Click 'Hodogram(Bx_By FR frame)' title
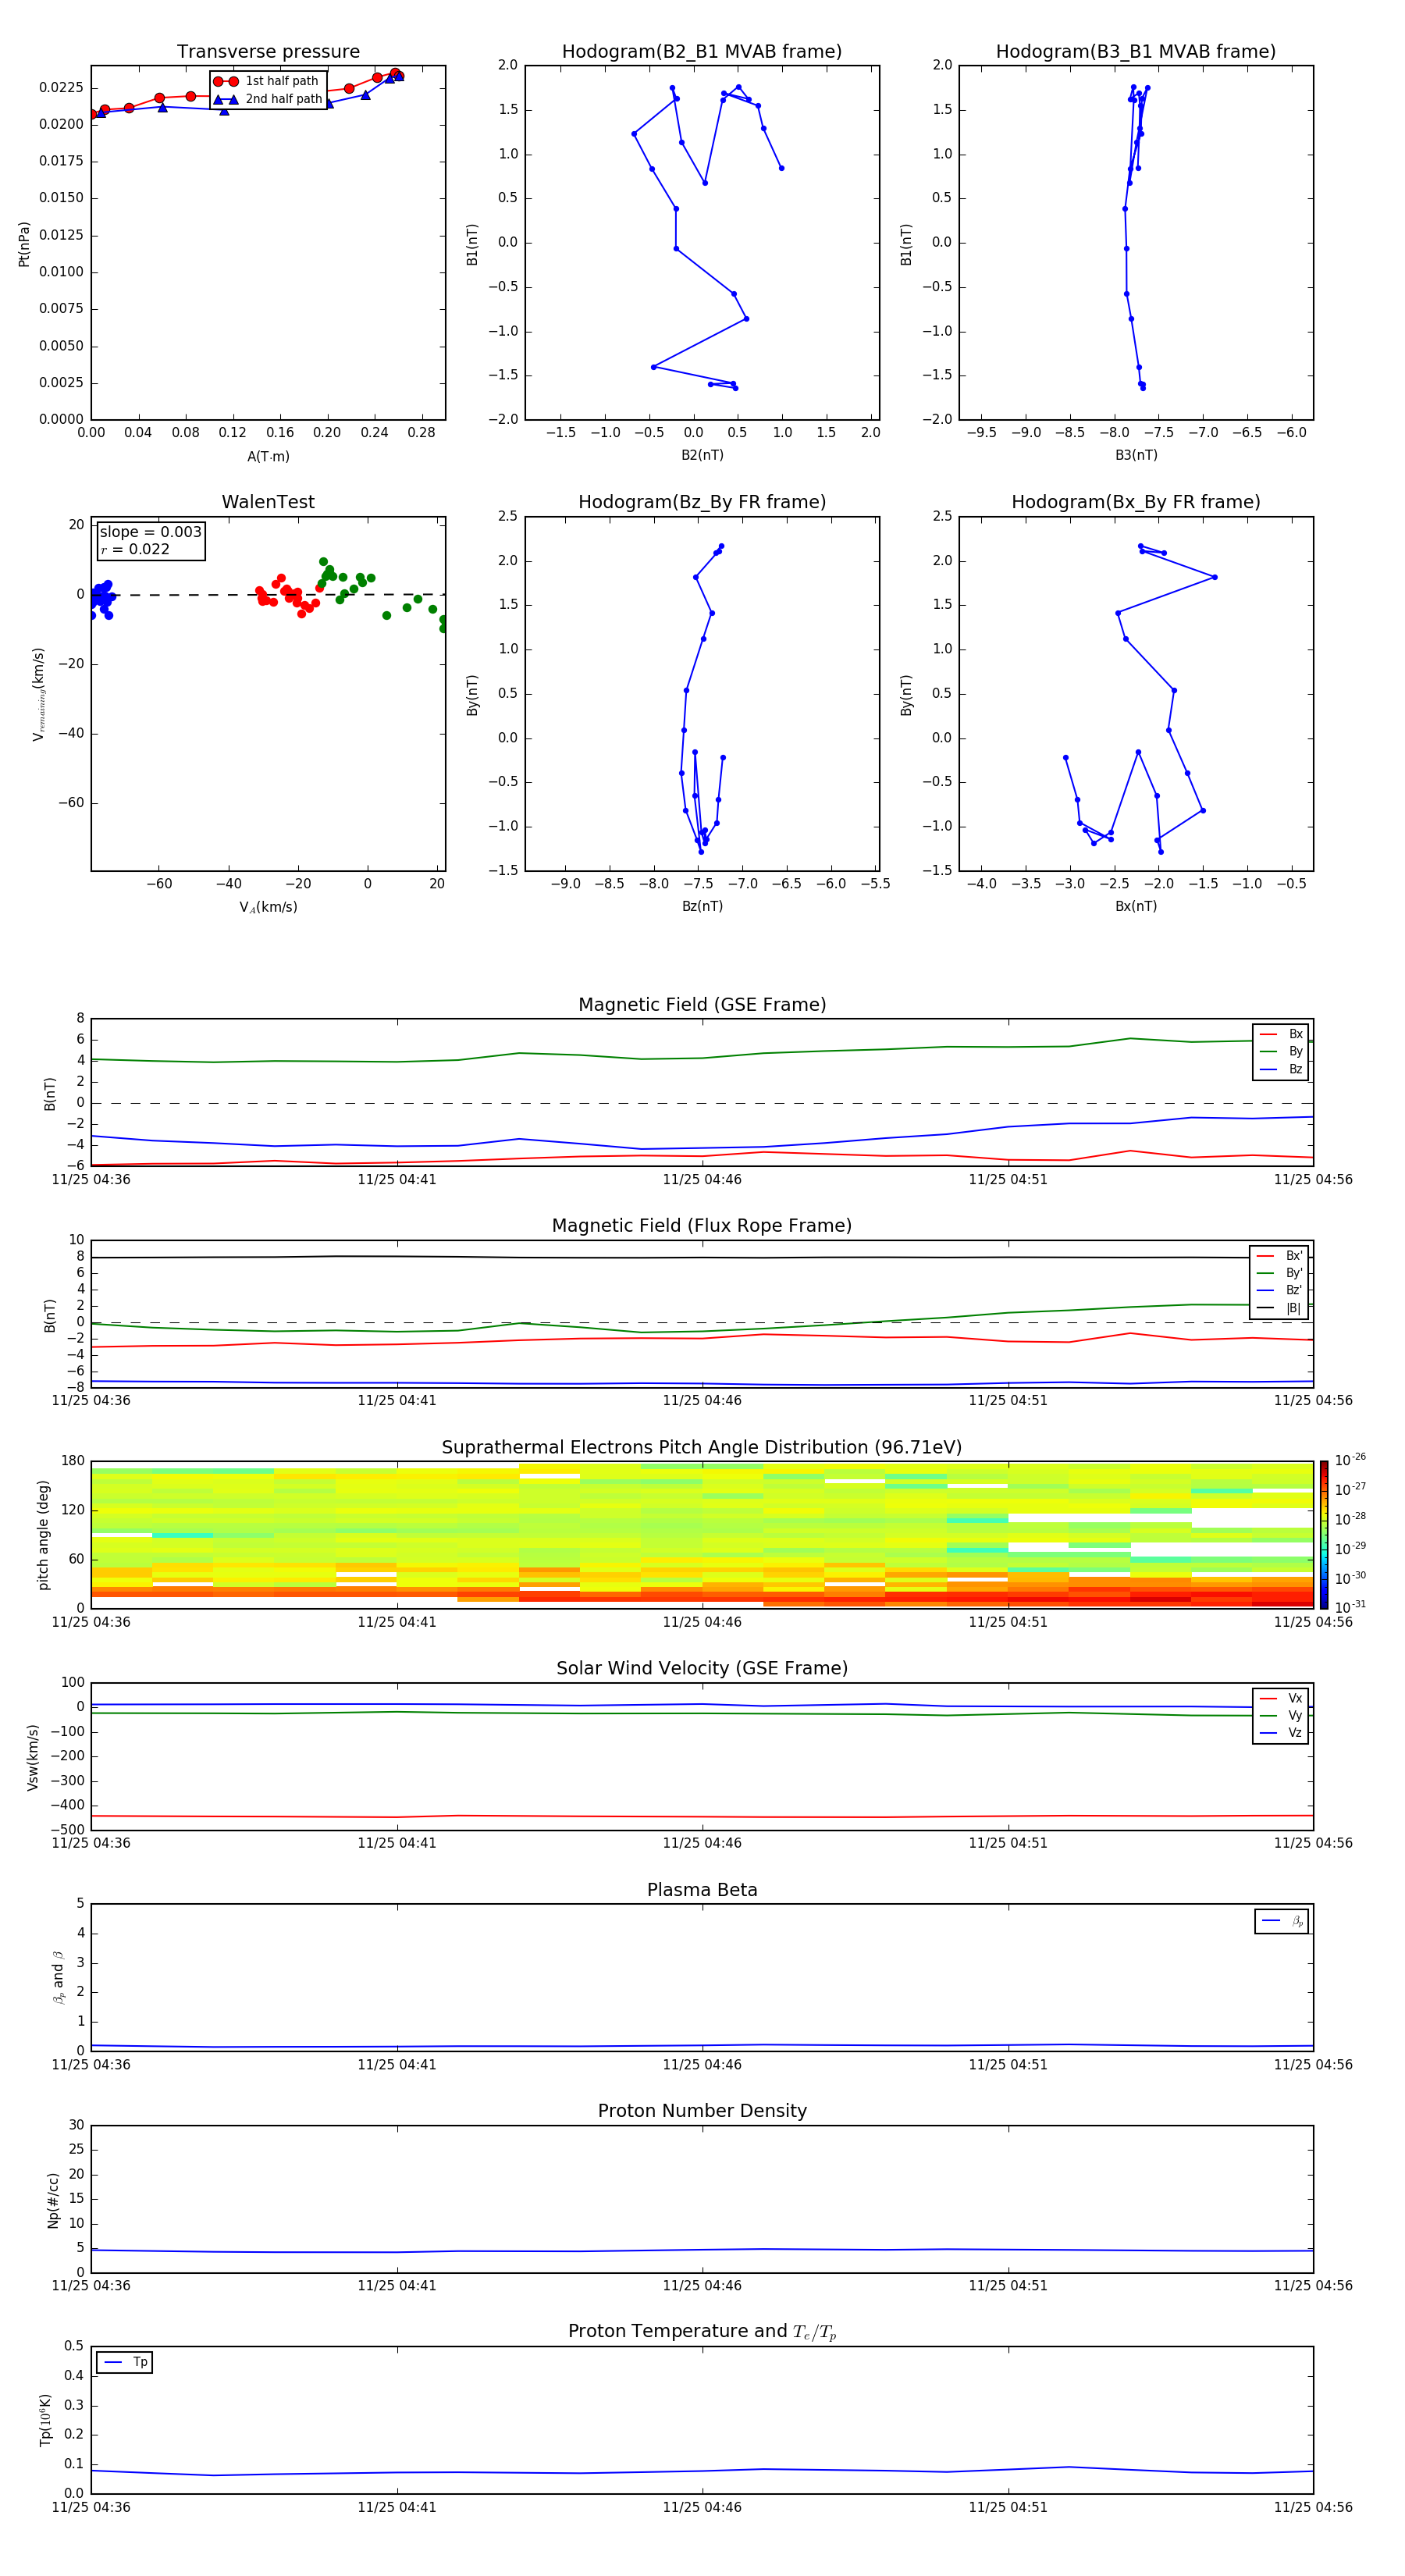Image resolution: width=1405 pixels, height=2576 pixels. coord(1136,502)
